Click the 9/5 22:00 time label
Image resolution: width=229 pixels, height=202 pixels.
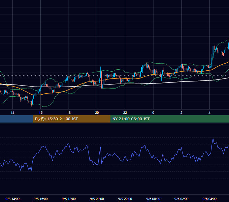click(125, 199)
